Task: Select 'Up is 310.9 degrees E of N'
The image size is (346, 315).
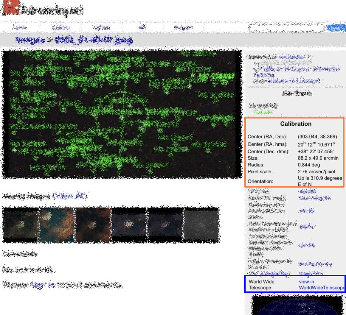Action: 320,181
